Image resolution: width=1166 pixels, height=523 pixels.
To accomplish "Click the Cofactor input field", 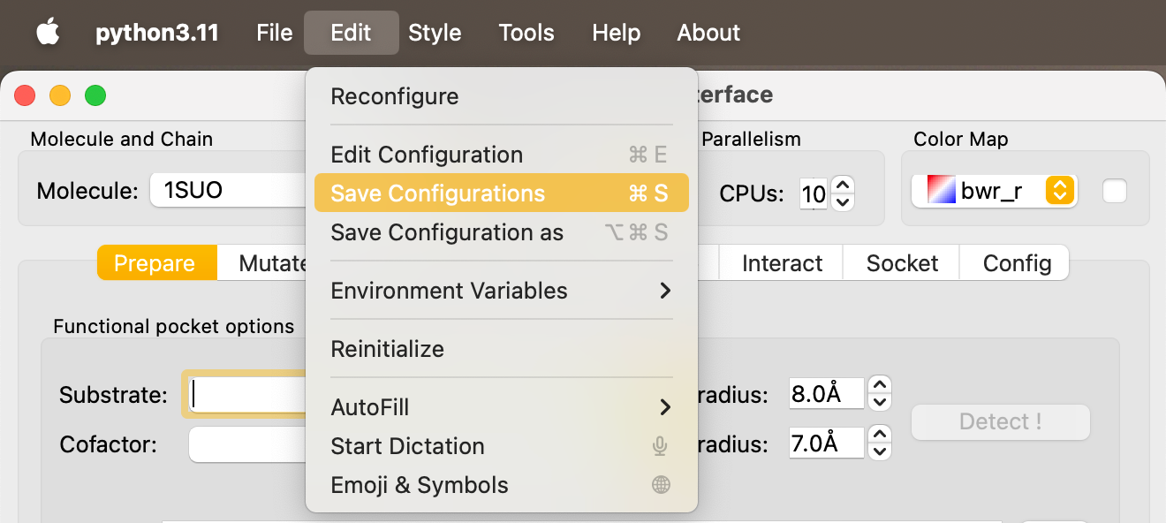I will point(247,443).
